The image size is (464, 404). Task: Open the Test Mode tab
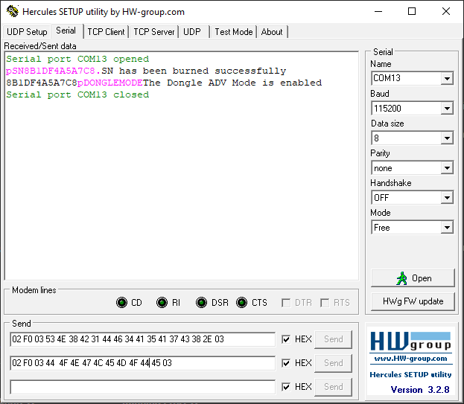click(233, 32)
